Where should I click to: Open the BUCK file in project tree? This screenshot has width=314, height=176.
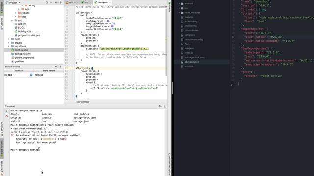click(20, 28)
